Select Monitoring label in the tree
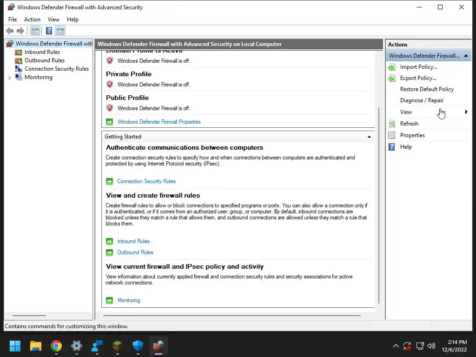This screenshot has width=476, height=357. (x=39, y=77)
